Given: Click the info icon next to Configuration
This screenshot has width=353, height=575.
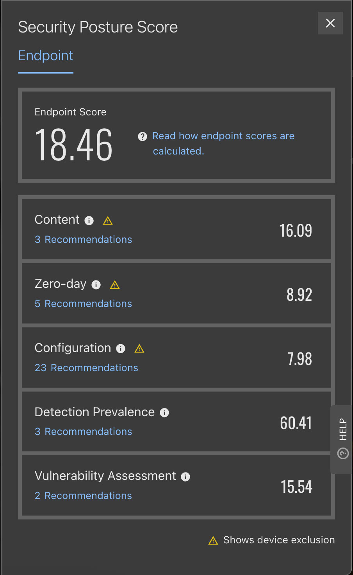Looking at the screenshot, I should pyautogui.click(x=121, y=349).
